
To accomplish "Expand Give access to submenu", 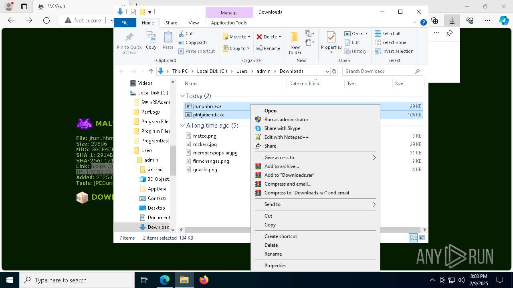I will pos(374,158).
